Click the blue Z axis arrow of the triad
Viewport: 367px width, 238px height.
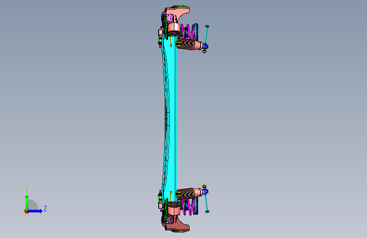[x=35, y=211]
